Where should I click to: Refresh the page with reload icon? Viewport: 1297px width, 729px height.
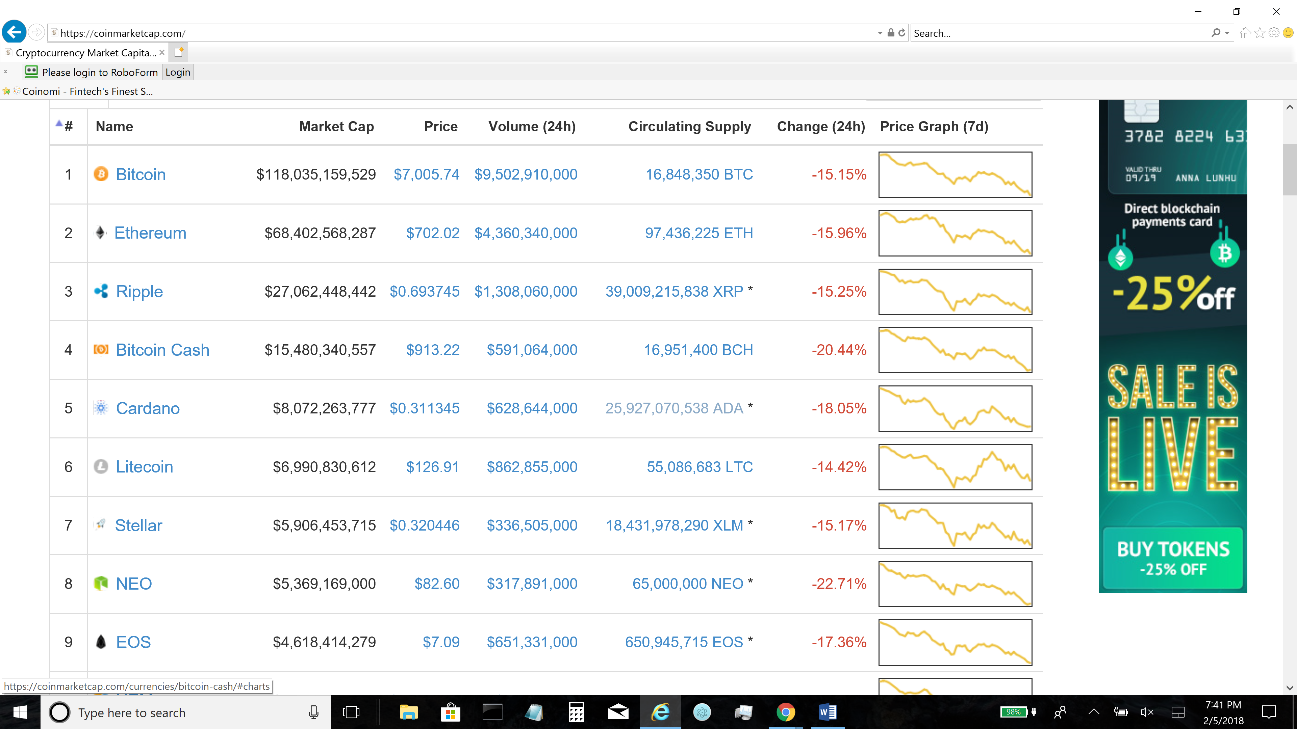(x=901, y=33)
